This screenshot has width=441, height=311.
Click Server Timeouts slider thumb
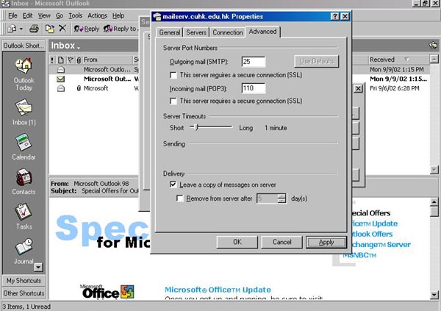pyautogui.click(x=196, y=127)
